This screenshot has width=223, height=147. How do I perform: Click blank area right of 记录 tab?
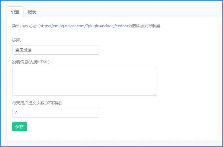pos(128,12)
